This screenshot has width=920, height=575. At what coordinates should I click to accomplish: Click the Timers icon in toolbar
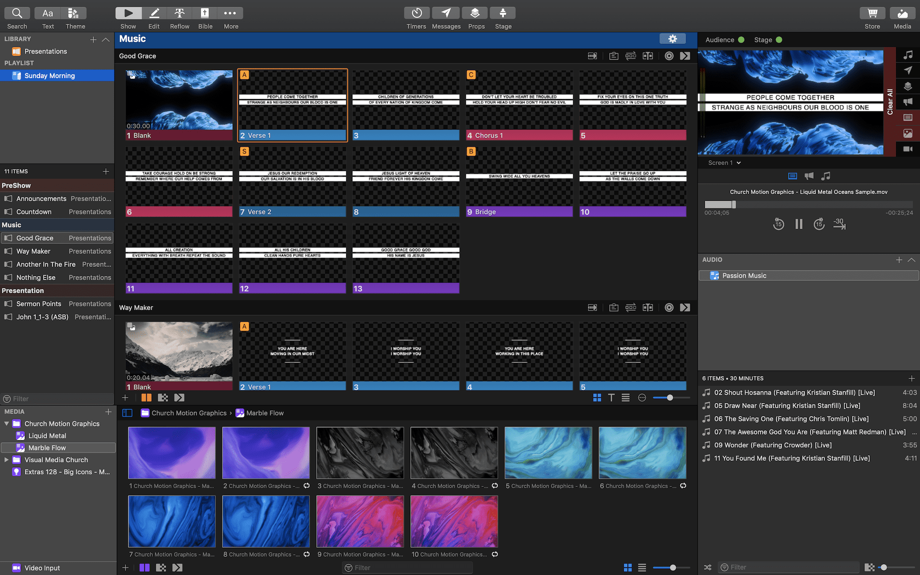click(415, 12)
